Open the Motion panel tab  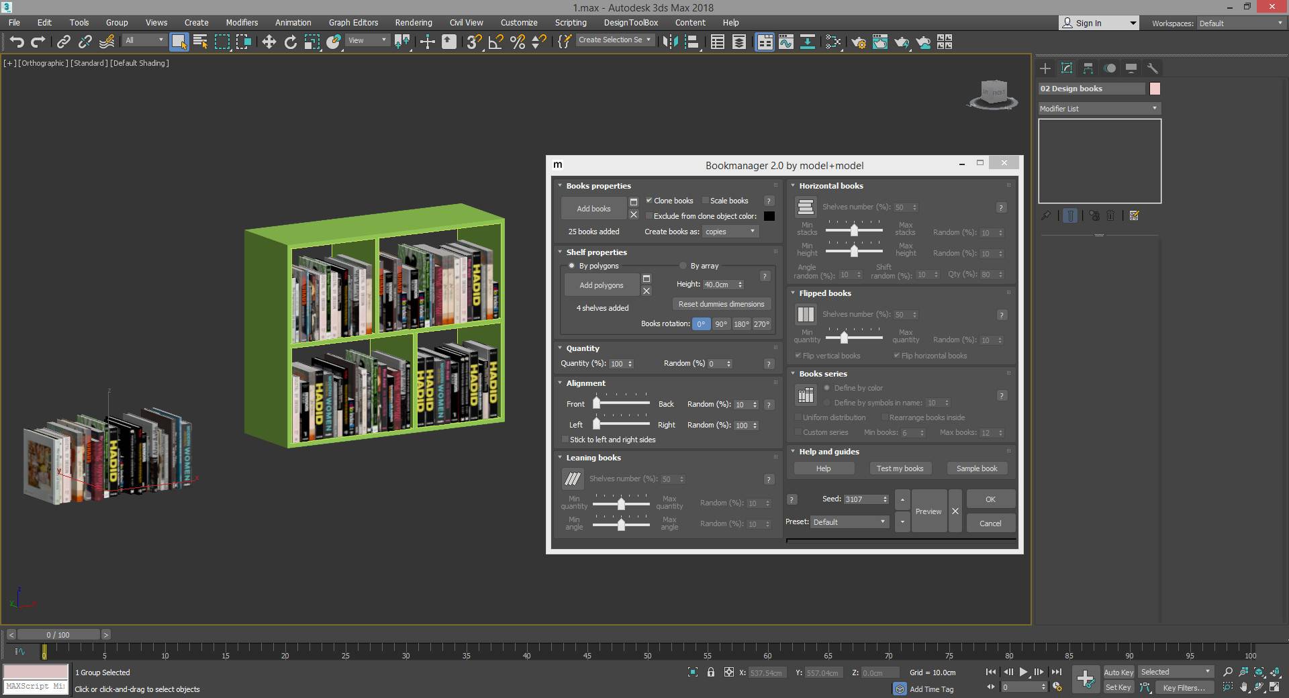[1110, 68]
